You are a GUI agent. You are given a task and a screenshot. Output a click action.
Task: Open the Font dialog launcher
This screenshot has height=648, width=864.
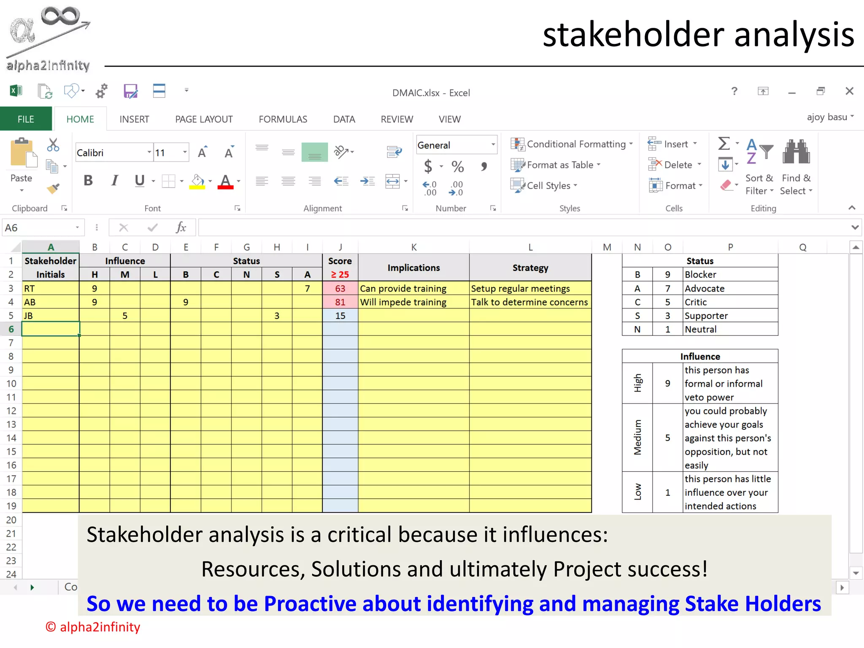[238, 208]
